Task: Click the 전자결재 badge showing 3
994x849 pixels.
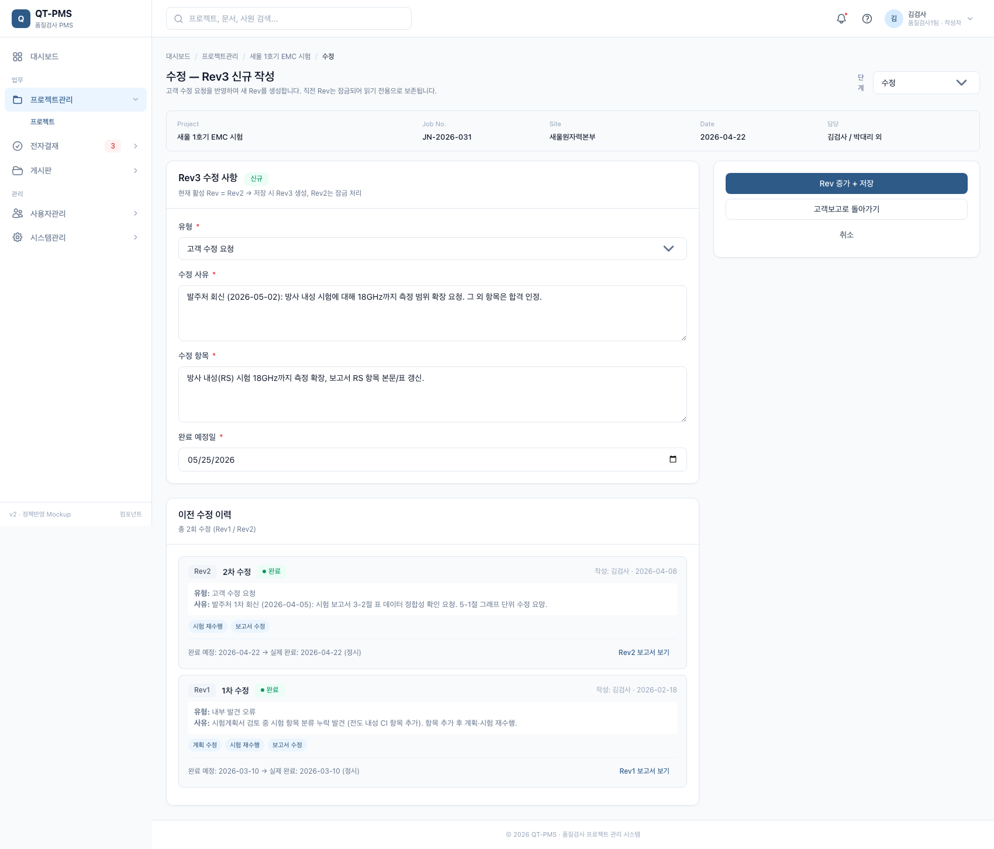Action: (x=113, y=146)
